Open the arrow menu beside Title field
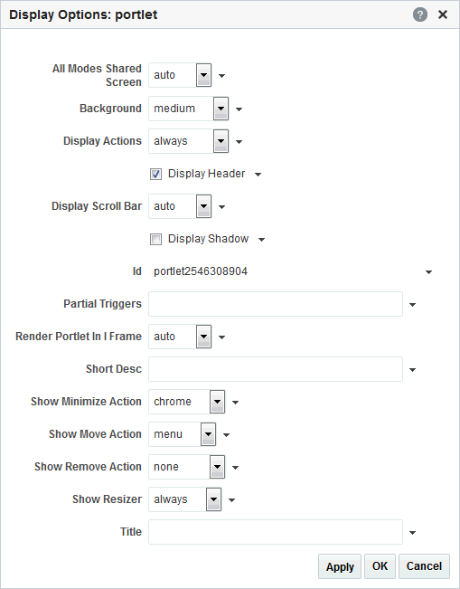The width and height of the screenshot is (460, 589). 412,533
